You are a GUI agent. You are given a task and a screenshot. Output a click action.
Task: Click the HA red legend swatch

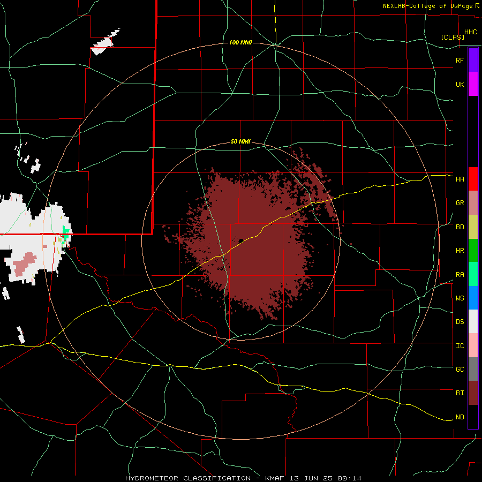[473, 179]
